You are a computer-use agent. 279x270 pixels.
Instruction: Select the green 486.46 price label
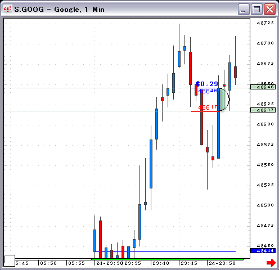click(x=263, y=87)
